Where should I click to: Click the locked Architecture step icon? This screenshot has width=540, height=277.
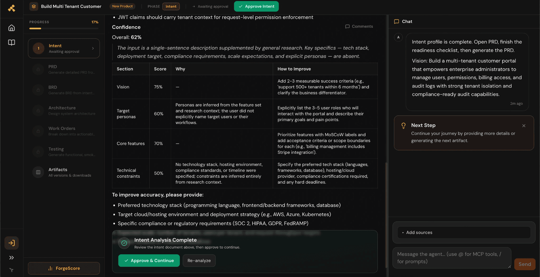pyautogui.click(x=38, y=111)
